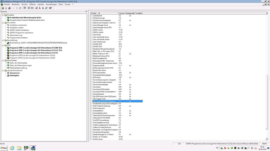Viewport: 270px width, 151px height.
Task: Sort list by Produkt column header
Action: pos(104,13)
